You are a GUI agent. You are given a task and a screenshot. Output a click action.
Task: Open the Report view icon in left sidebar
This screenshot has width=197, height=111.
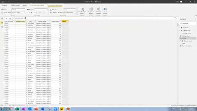(2, 18)
